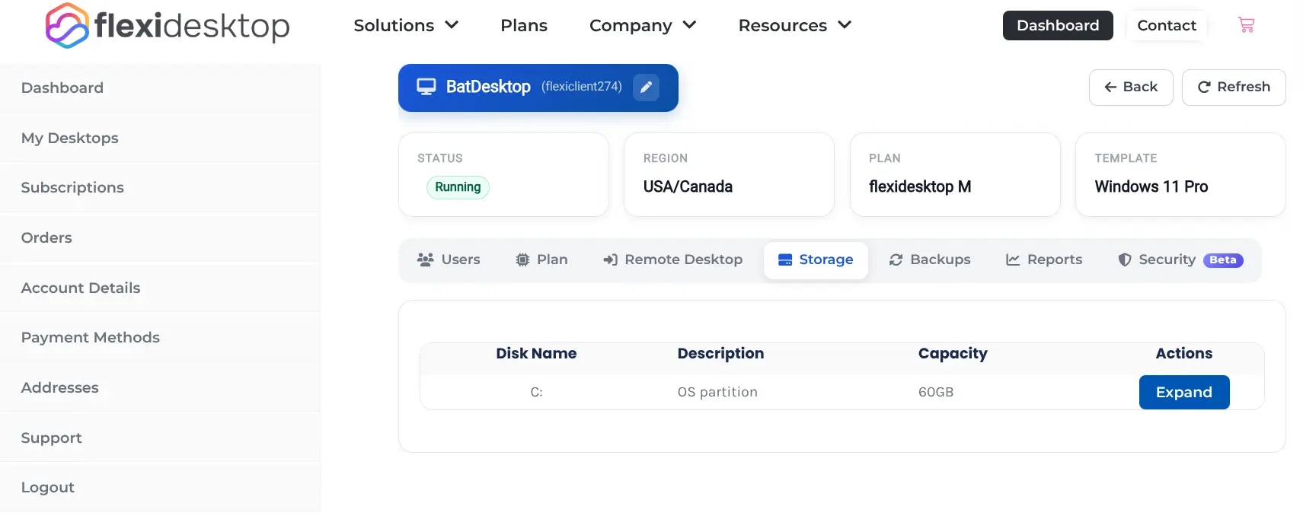The height and width of the screenshot is (519, 1303).
Task: Expand the Company dropdown menu
Action: tap(643, 25)
